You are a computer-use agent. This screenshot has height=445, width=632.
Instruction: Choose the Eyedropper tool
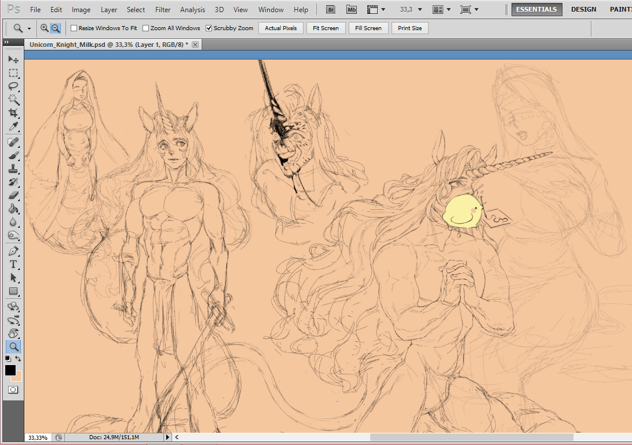click(x=13, y=126)
